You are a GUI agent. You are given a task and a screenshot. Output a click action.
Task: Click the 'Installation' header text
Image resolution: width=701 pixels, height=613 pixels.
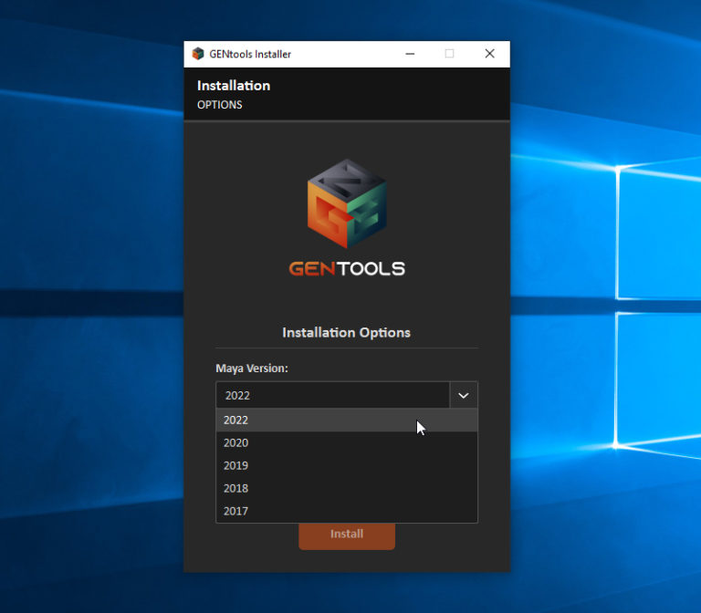(x=234, y=86)
